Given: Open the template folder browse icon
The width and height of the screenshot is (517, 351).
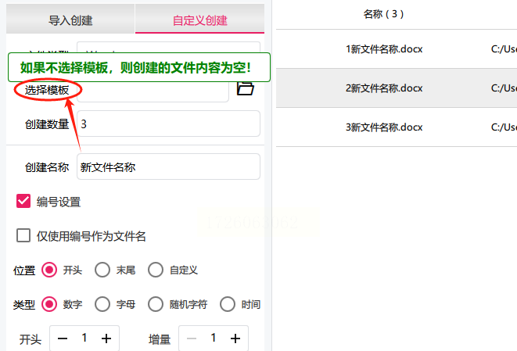Looking at the screenshot, I should pyautogui.click(x=246, y=88).
